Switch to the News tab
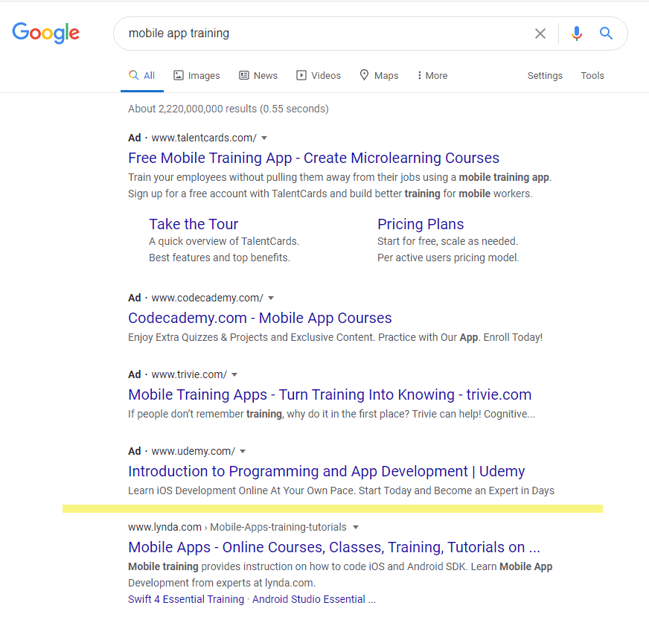Screen dimensions: 649x620 (x=258, y=75)
